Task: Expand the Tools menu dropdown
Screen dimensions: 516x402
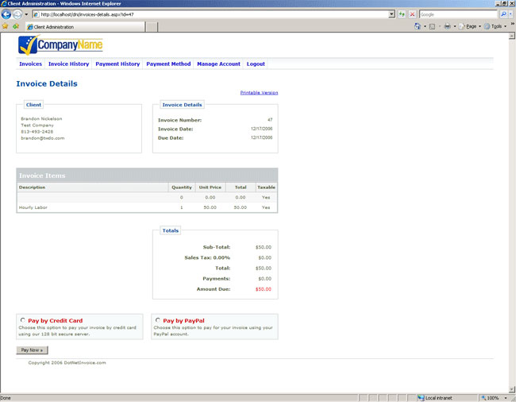Action: 497,26
